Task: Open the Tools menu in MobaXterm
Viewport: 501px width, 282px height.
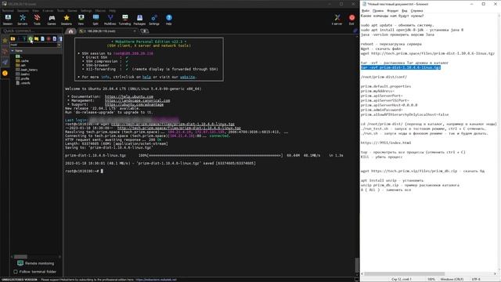Action: click(60, 10)
